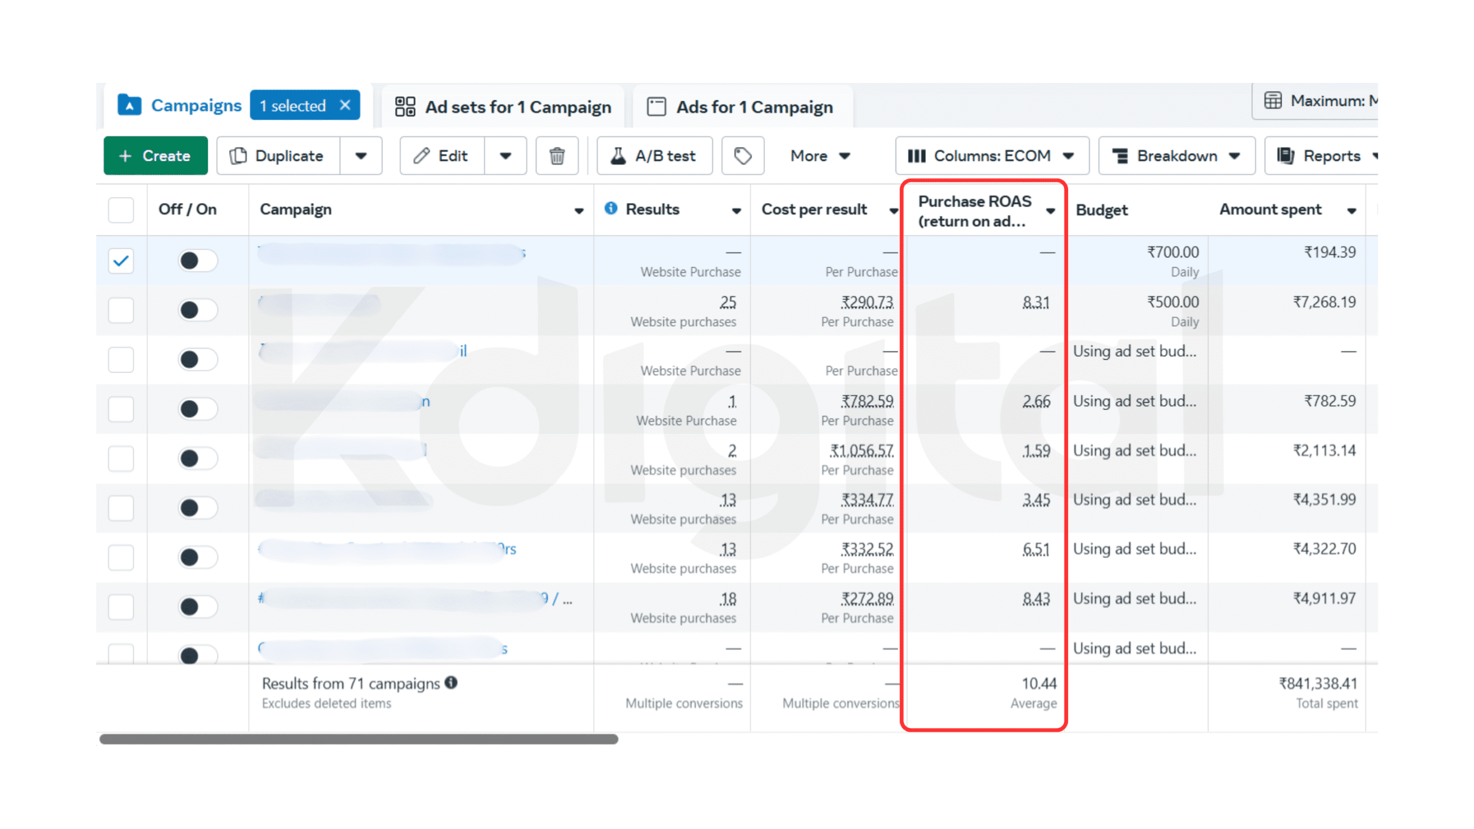Click the green Create button
Image resolution: width=1474 pixels, height=829 pixels.
coord(155,155)
